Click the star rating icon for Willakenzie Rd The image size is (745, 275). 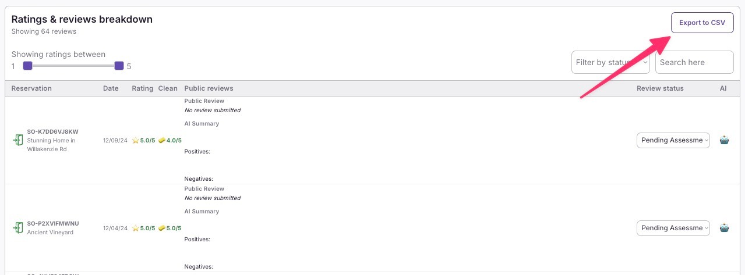pyautogui.click(x=136, y=140)
